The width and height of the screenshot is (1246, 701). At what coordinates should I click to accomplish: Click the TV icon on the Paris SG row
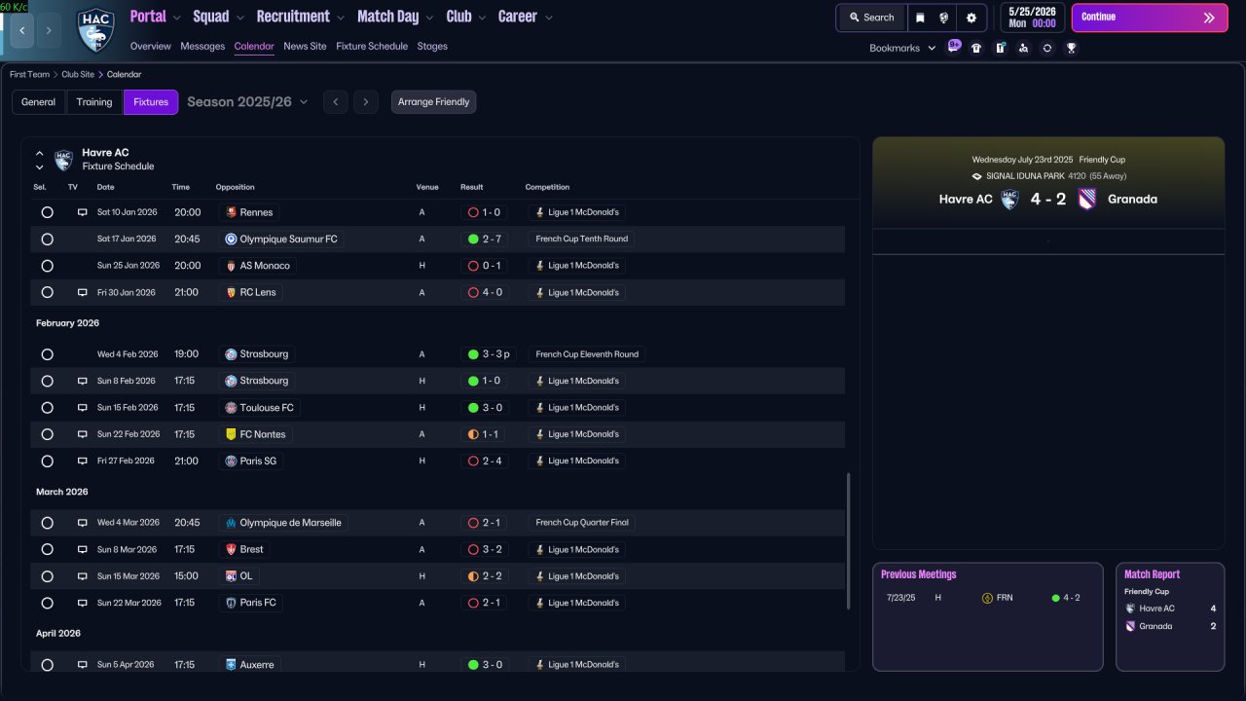83,461
